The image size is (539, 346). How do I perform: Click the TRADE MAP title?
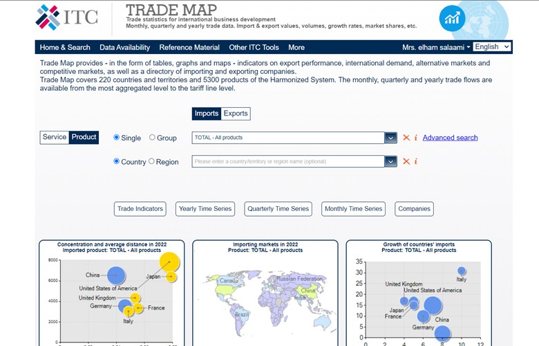[x=171, y=10]
